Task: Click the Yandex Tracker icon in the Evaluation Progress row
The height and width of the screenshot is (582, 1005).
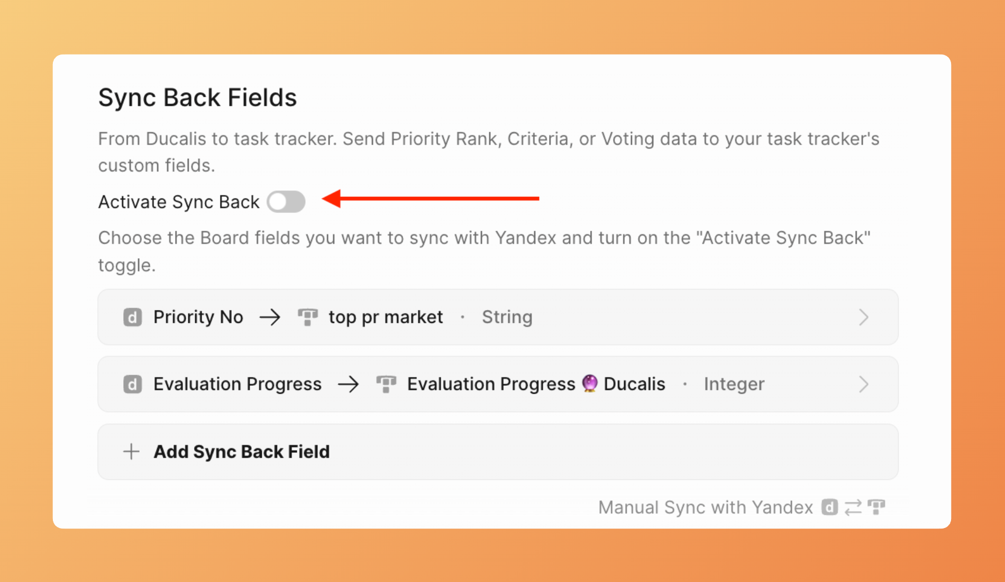Action: tap(386, 384)
